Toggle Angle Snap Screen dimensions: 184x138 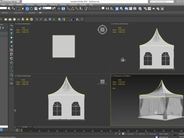(72, 8)
